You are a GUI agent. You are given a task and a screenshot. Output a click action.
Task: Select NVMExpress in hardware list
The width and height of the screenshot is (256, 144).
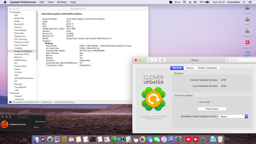coord(21,60)
